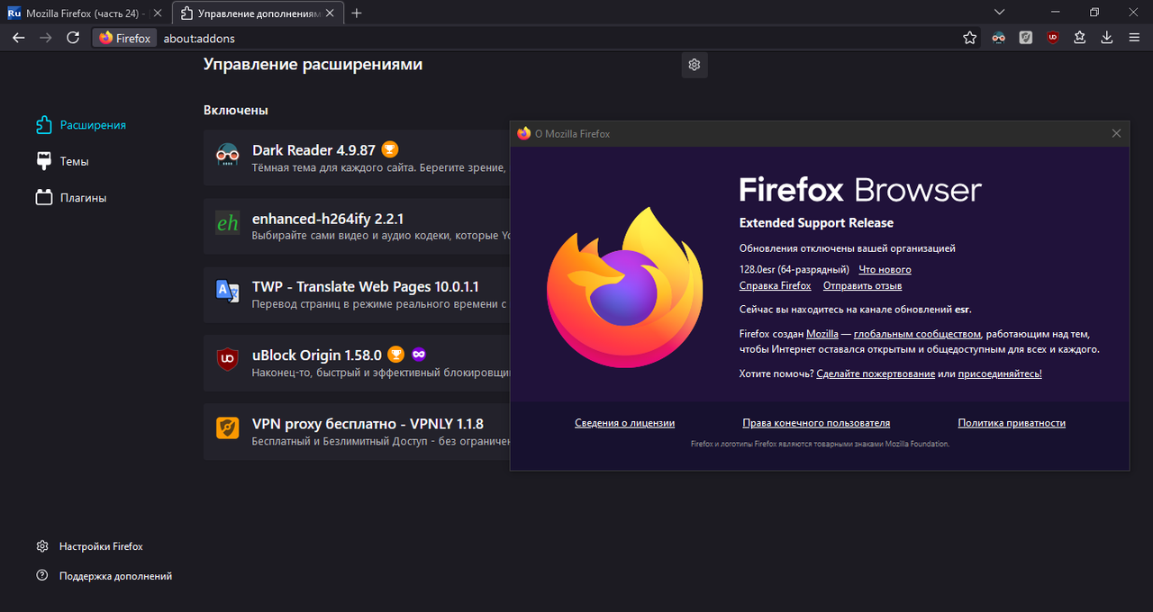
Task: Follow the глобальным сообществом link
Action: 917,334
